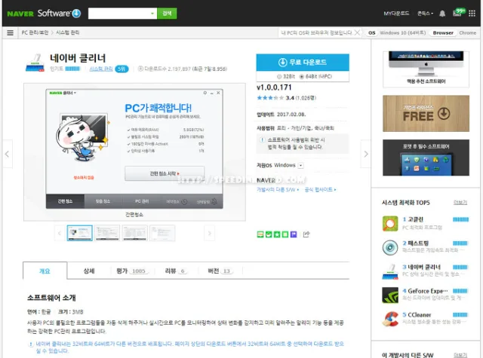483x358 pixels.
Task: Click 더보기 next to 시스템 최적화 TOP5
Action: 460,203
